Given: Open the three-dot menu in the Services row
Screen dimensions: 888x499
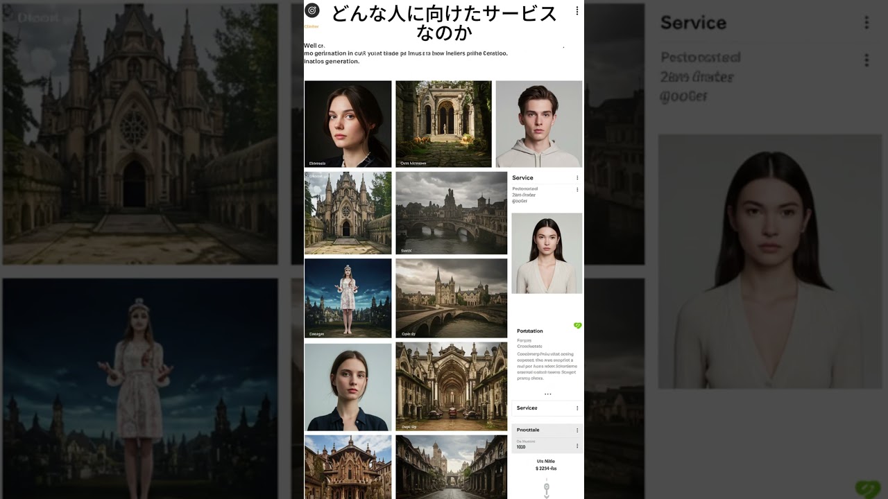Looking at the screenshot, I should pyautogui.click(x=577, y=408).
